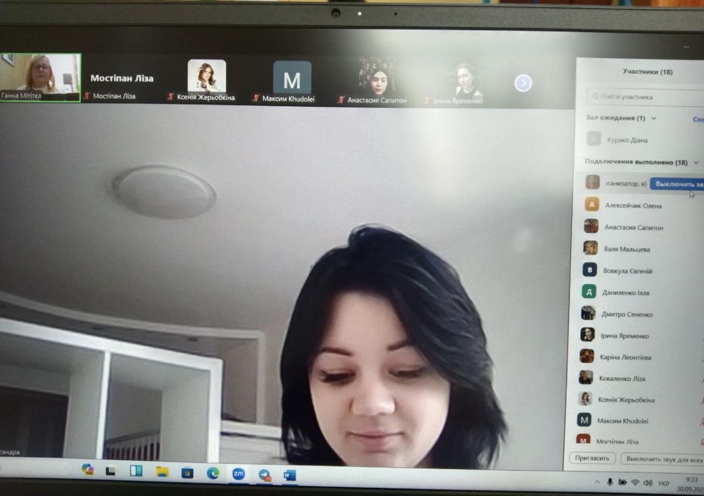Click the microphone-in-use tray icon

[x=610, y=482]
